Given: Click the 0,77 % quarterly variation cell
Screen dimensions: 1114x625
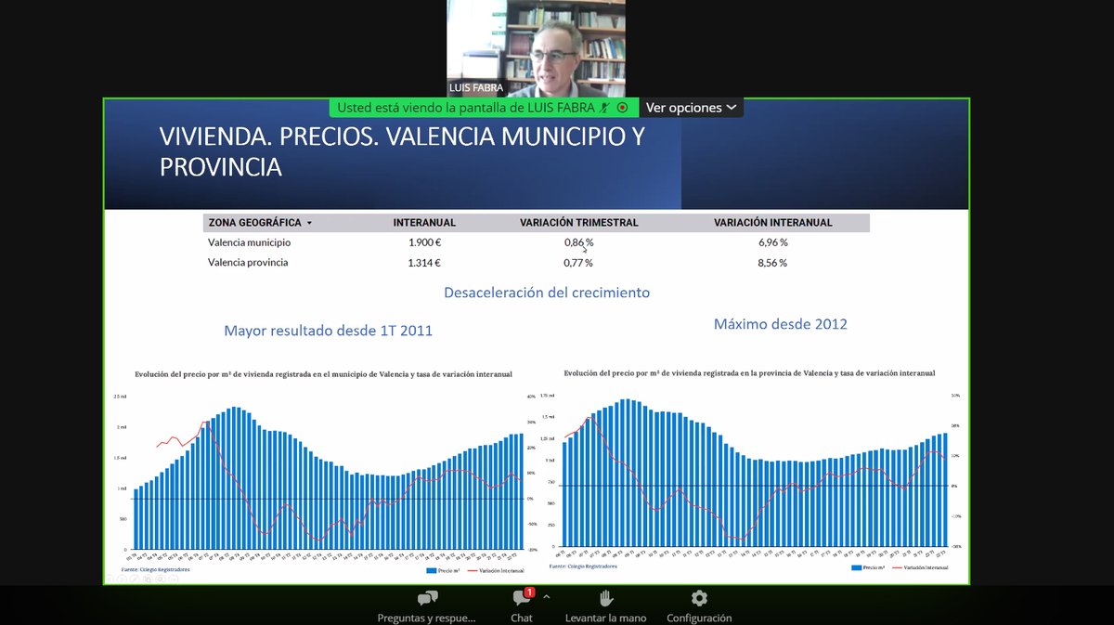Looking at the screenshot, I should tap(578, 263).
